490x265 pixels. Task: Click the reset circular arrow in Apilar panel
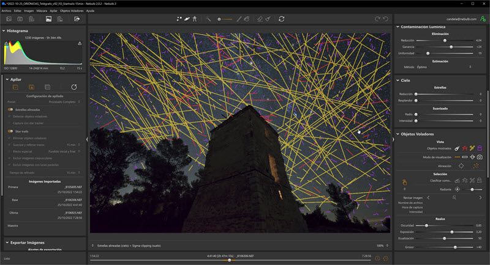[x=74, y=87]
